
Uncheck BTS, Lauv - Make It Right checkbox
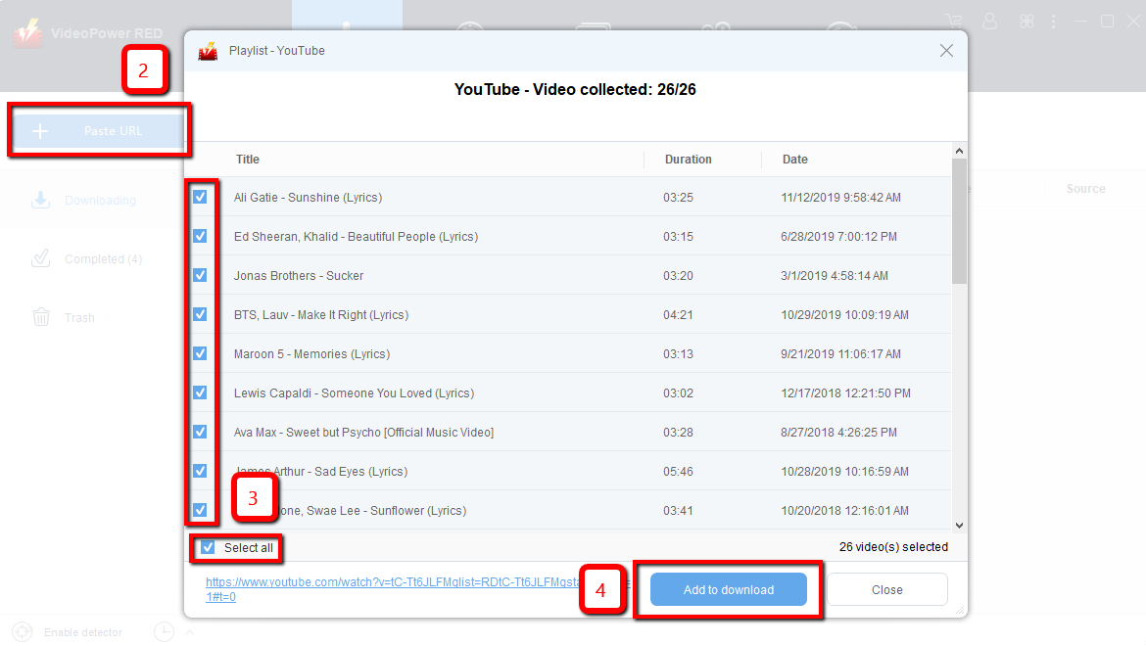pyautogui.click(x=200, y=314)
